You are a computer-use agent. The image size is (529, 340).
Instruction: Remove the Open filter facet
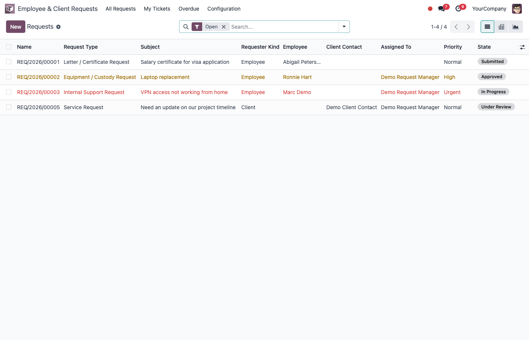[x=224, y=27]
